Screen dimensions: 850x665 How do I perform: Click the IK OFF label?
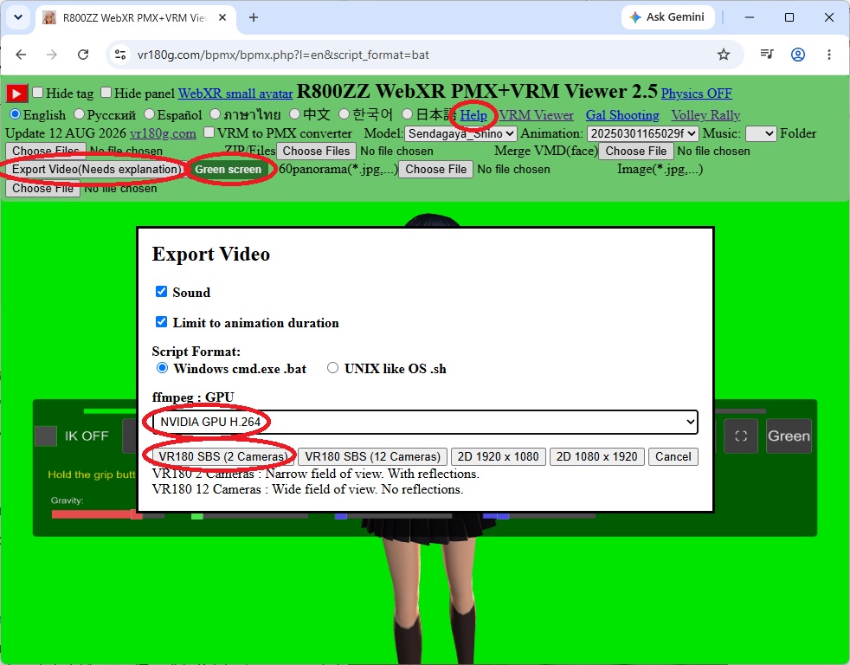pyautogui.click(x=87, y=436)
